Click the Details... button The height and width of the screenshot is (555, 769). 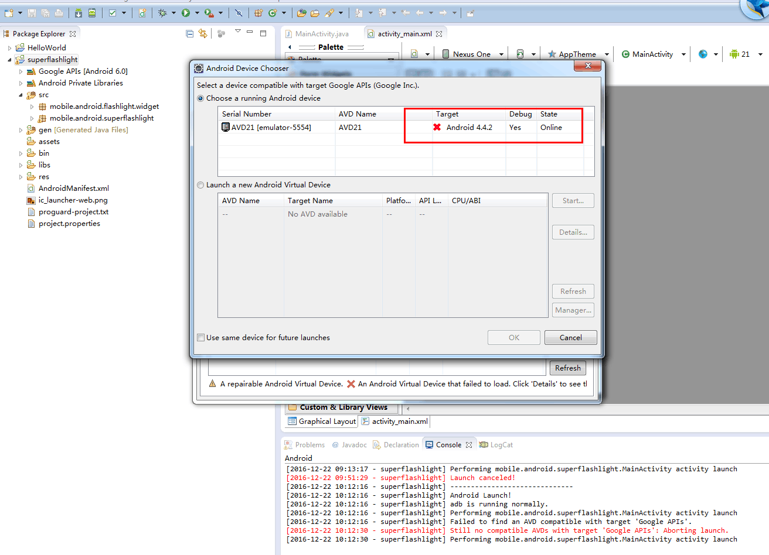tap(573, 232)
